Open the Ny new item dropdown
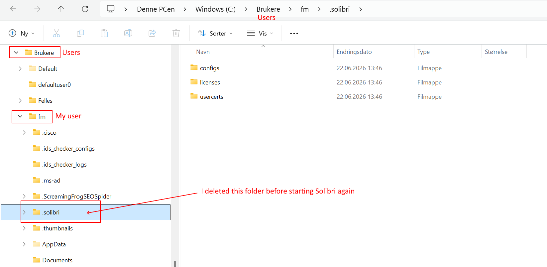 point(22,33)
